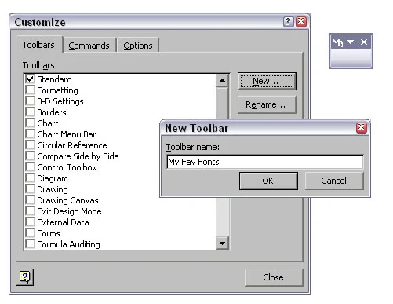Open the floating toolbar's options dropdown arrow
Viewport: 393px width, 304px height.
pyautogui.click(x=351, y=42)
